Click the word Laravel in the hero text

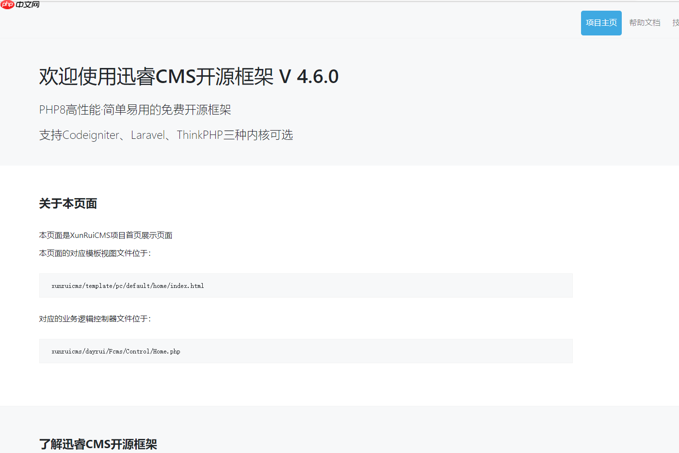click(x=148, y=135)
